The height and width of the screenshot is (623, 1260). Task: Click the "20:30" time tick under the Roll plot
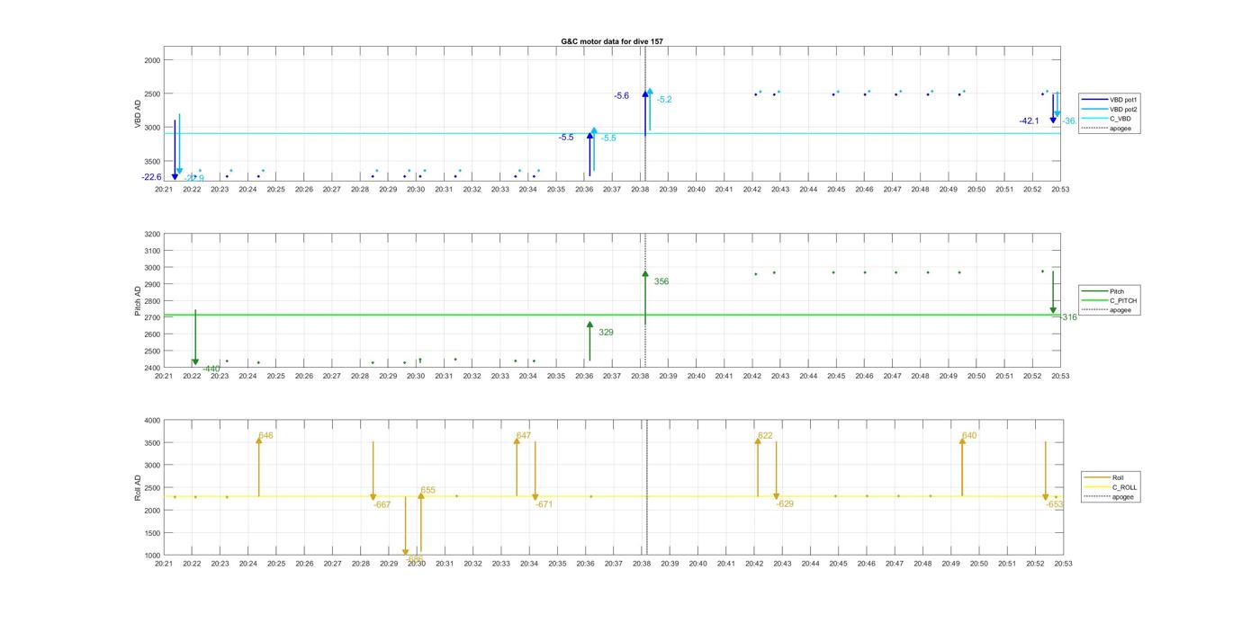click(417, 564)
